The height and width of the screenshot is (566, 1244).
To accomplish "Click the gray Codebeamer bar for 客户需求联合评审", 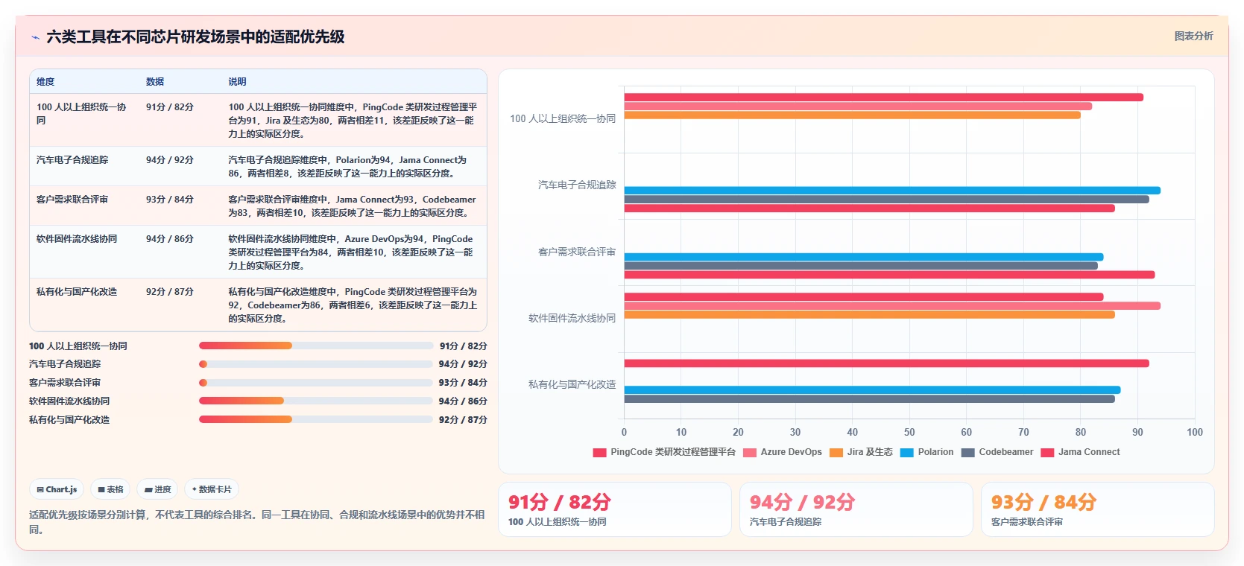I will [861, 266].
